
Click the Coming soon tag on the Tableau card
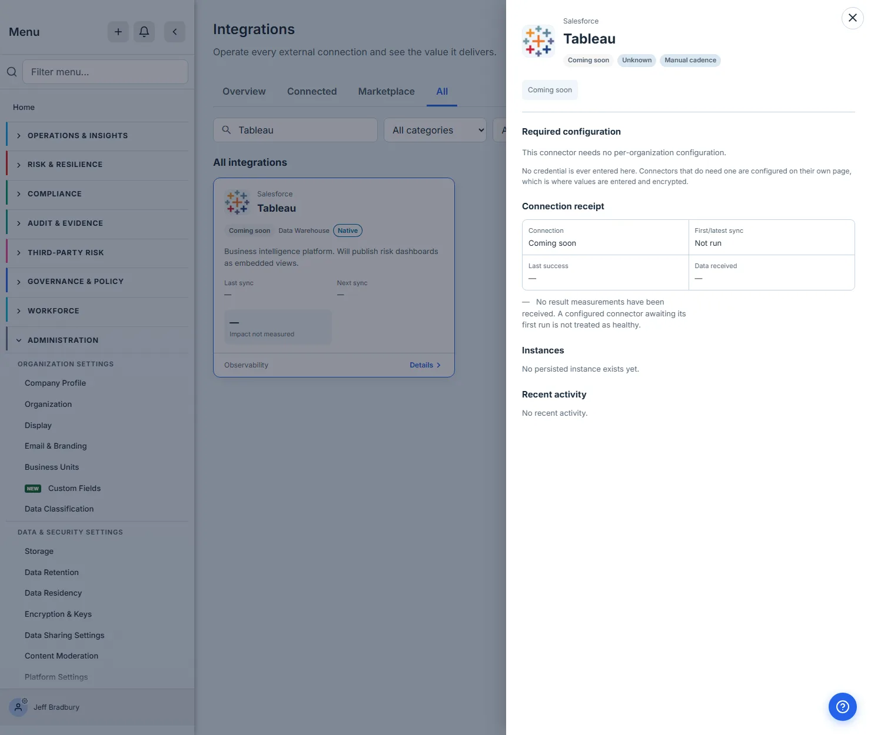pyautogui.click(x=250, y=230)
